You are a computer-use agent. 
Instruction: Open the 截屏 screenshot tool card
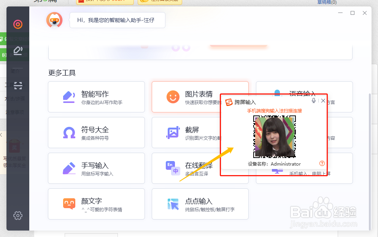click(200, 133)
